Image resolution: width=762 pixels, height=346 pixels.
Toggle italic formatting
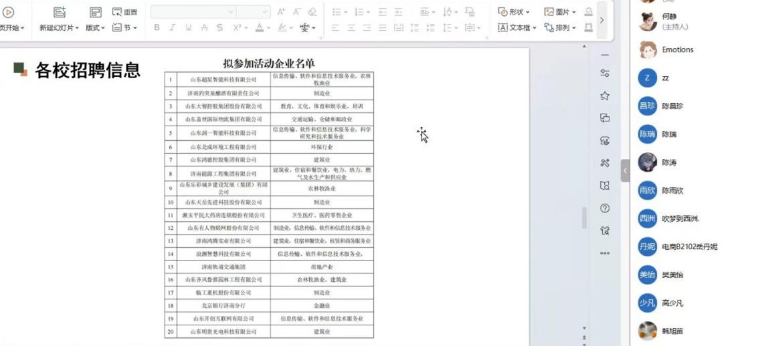(173, 27)
